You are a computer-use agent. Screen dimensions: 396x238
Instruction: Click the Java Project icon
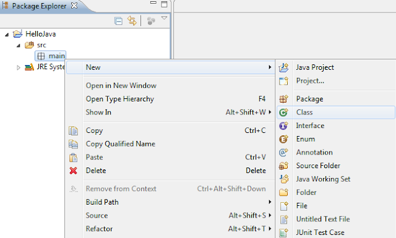(x=283, y=67)
